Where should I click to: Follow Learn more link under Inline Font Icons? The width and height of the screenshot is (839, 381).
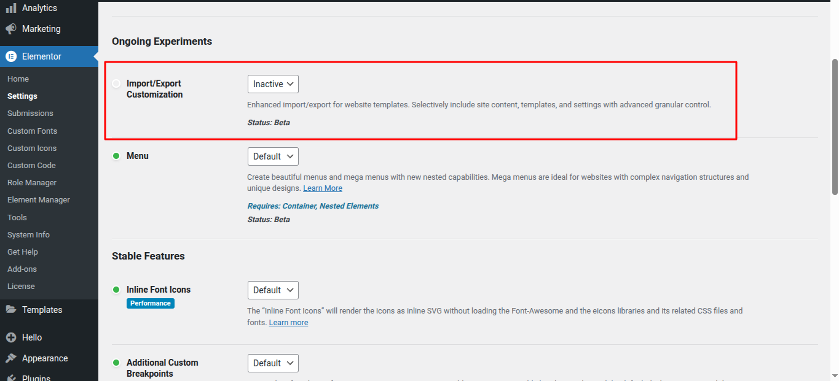[x=288, y=323]
